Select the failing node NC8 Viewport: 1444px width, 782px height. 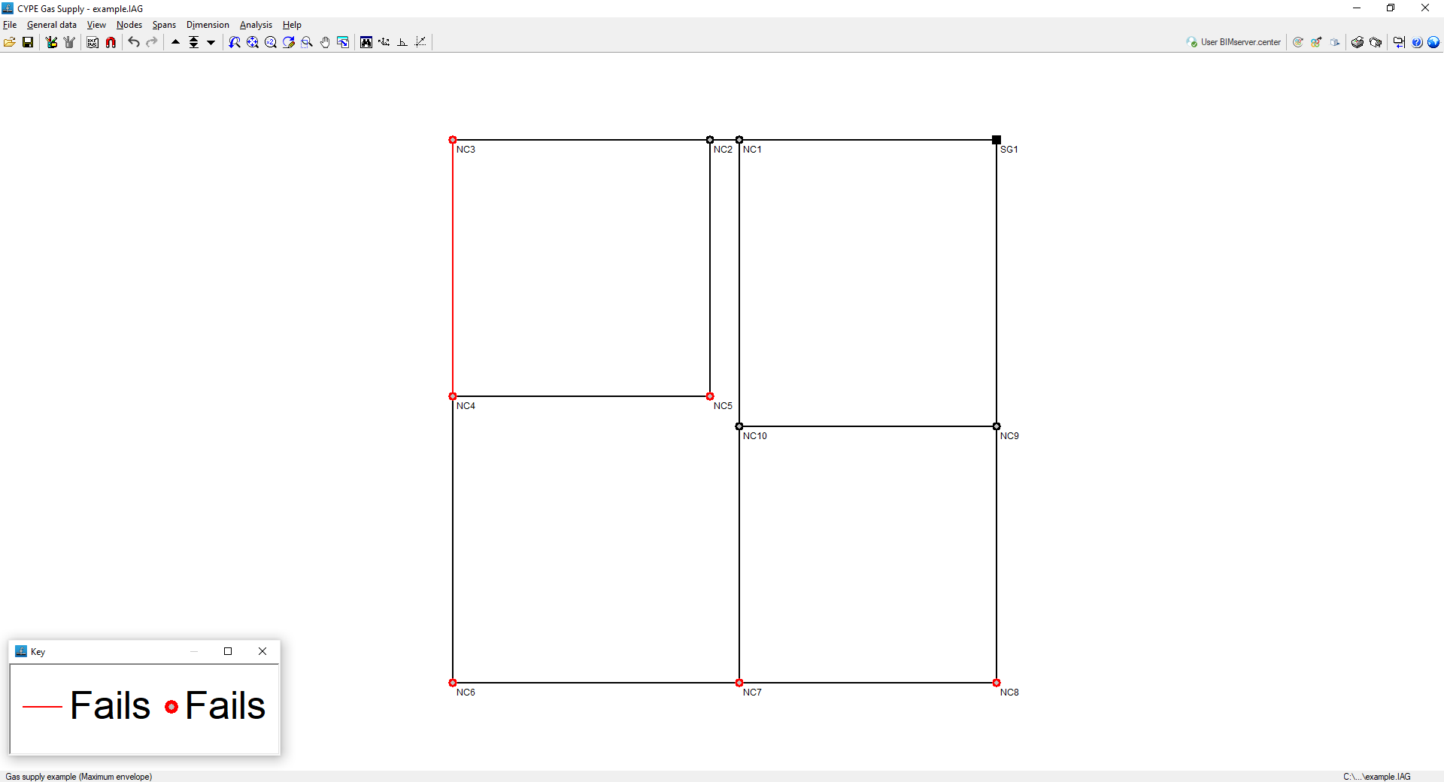(997, 683)
